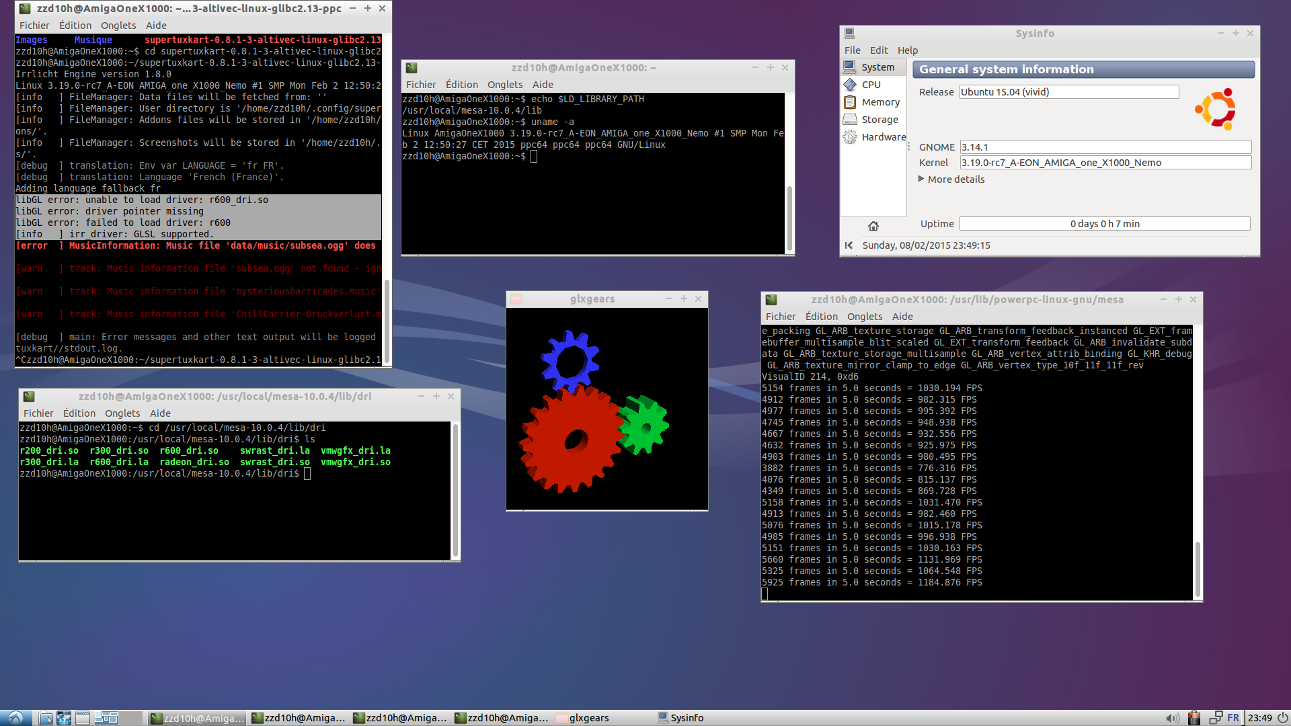This screenshot has height=726, width=1291.
Task: Click the volume speaker tray icon
Action: 1172,718
